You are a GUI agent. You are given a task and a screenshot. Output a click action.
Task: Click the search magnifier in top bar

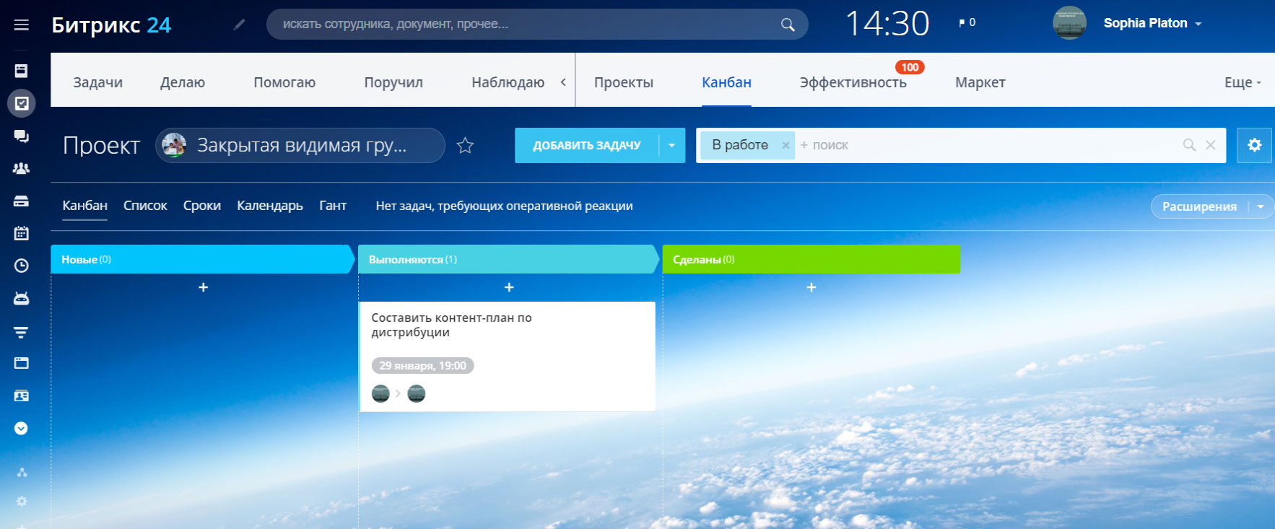tap(788, 25)
